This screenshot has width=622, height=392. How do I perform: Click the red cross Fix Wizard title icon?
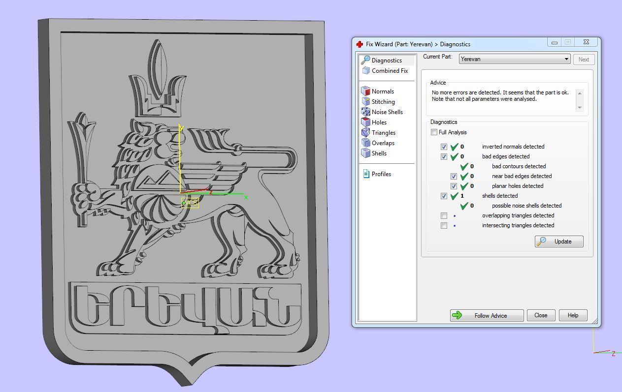point(360,44)
